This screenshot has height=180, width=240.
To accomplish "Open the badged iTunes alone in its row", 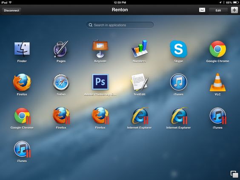I will pos(23,149).
